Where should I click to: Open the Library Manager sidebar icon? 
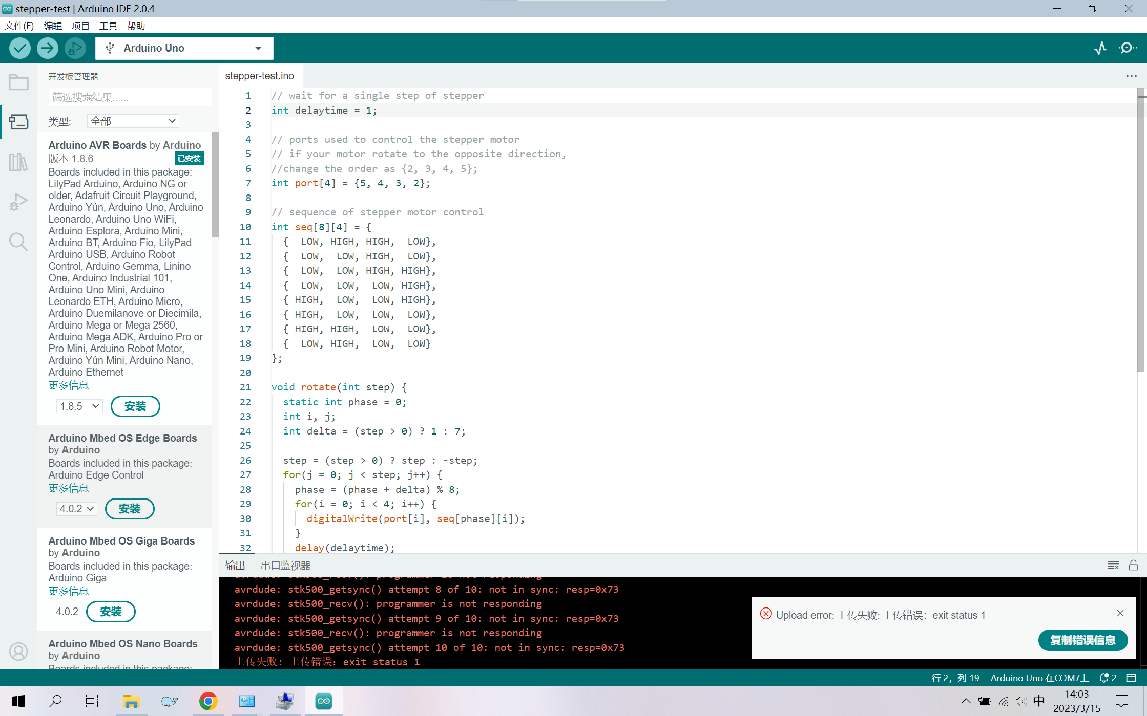[x=18, y=162]
